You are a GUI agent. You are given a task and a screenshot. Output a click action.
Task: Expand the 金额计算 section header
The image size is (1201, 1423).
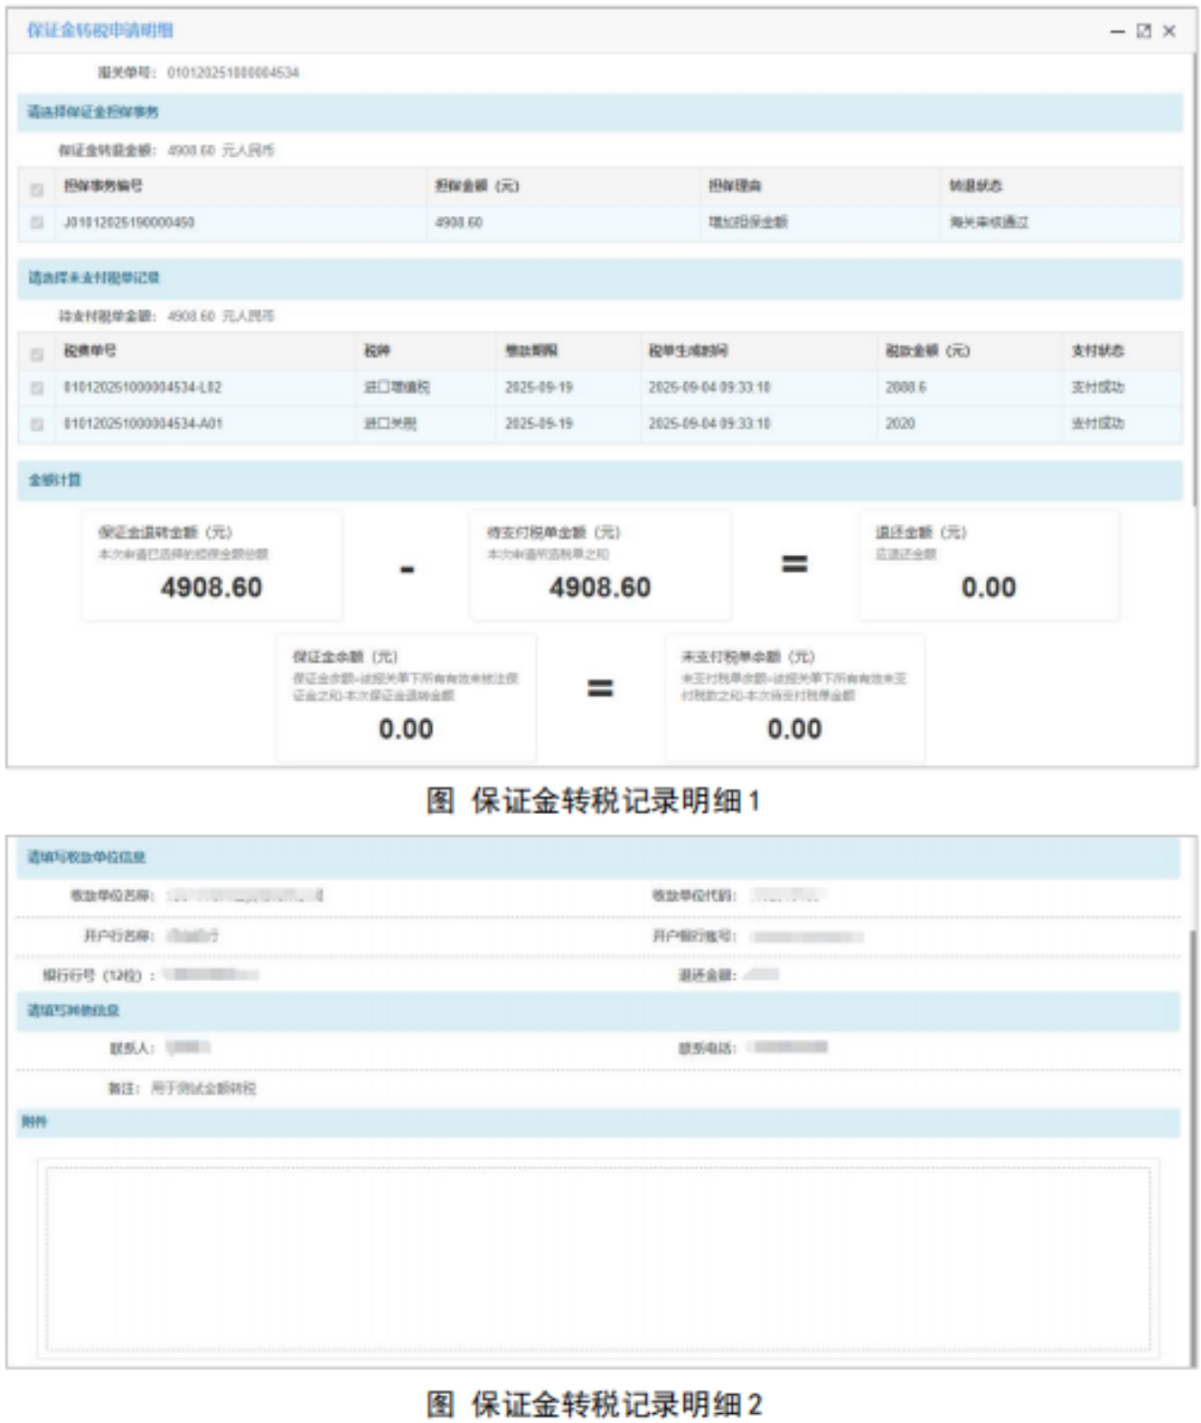click(600, 480)
